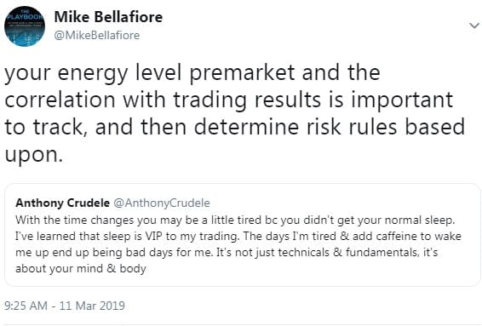Image resolution: width=482 pixels, height=326 pixels.
Task: Click the date 11 Mar 2019
Action: pyautogui.click(x=92, y=306)
